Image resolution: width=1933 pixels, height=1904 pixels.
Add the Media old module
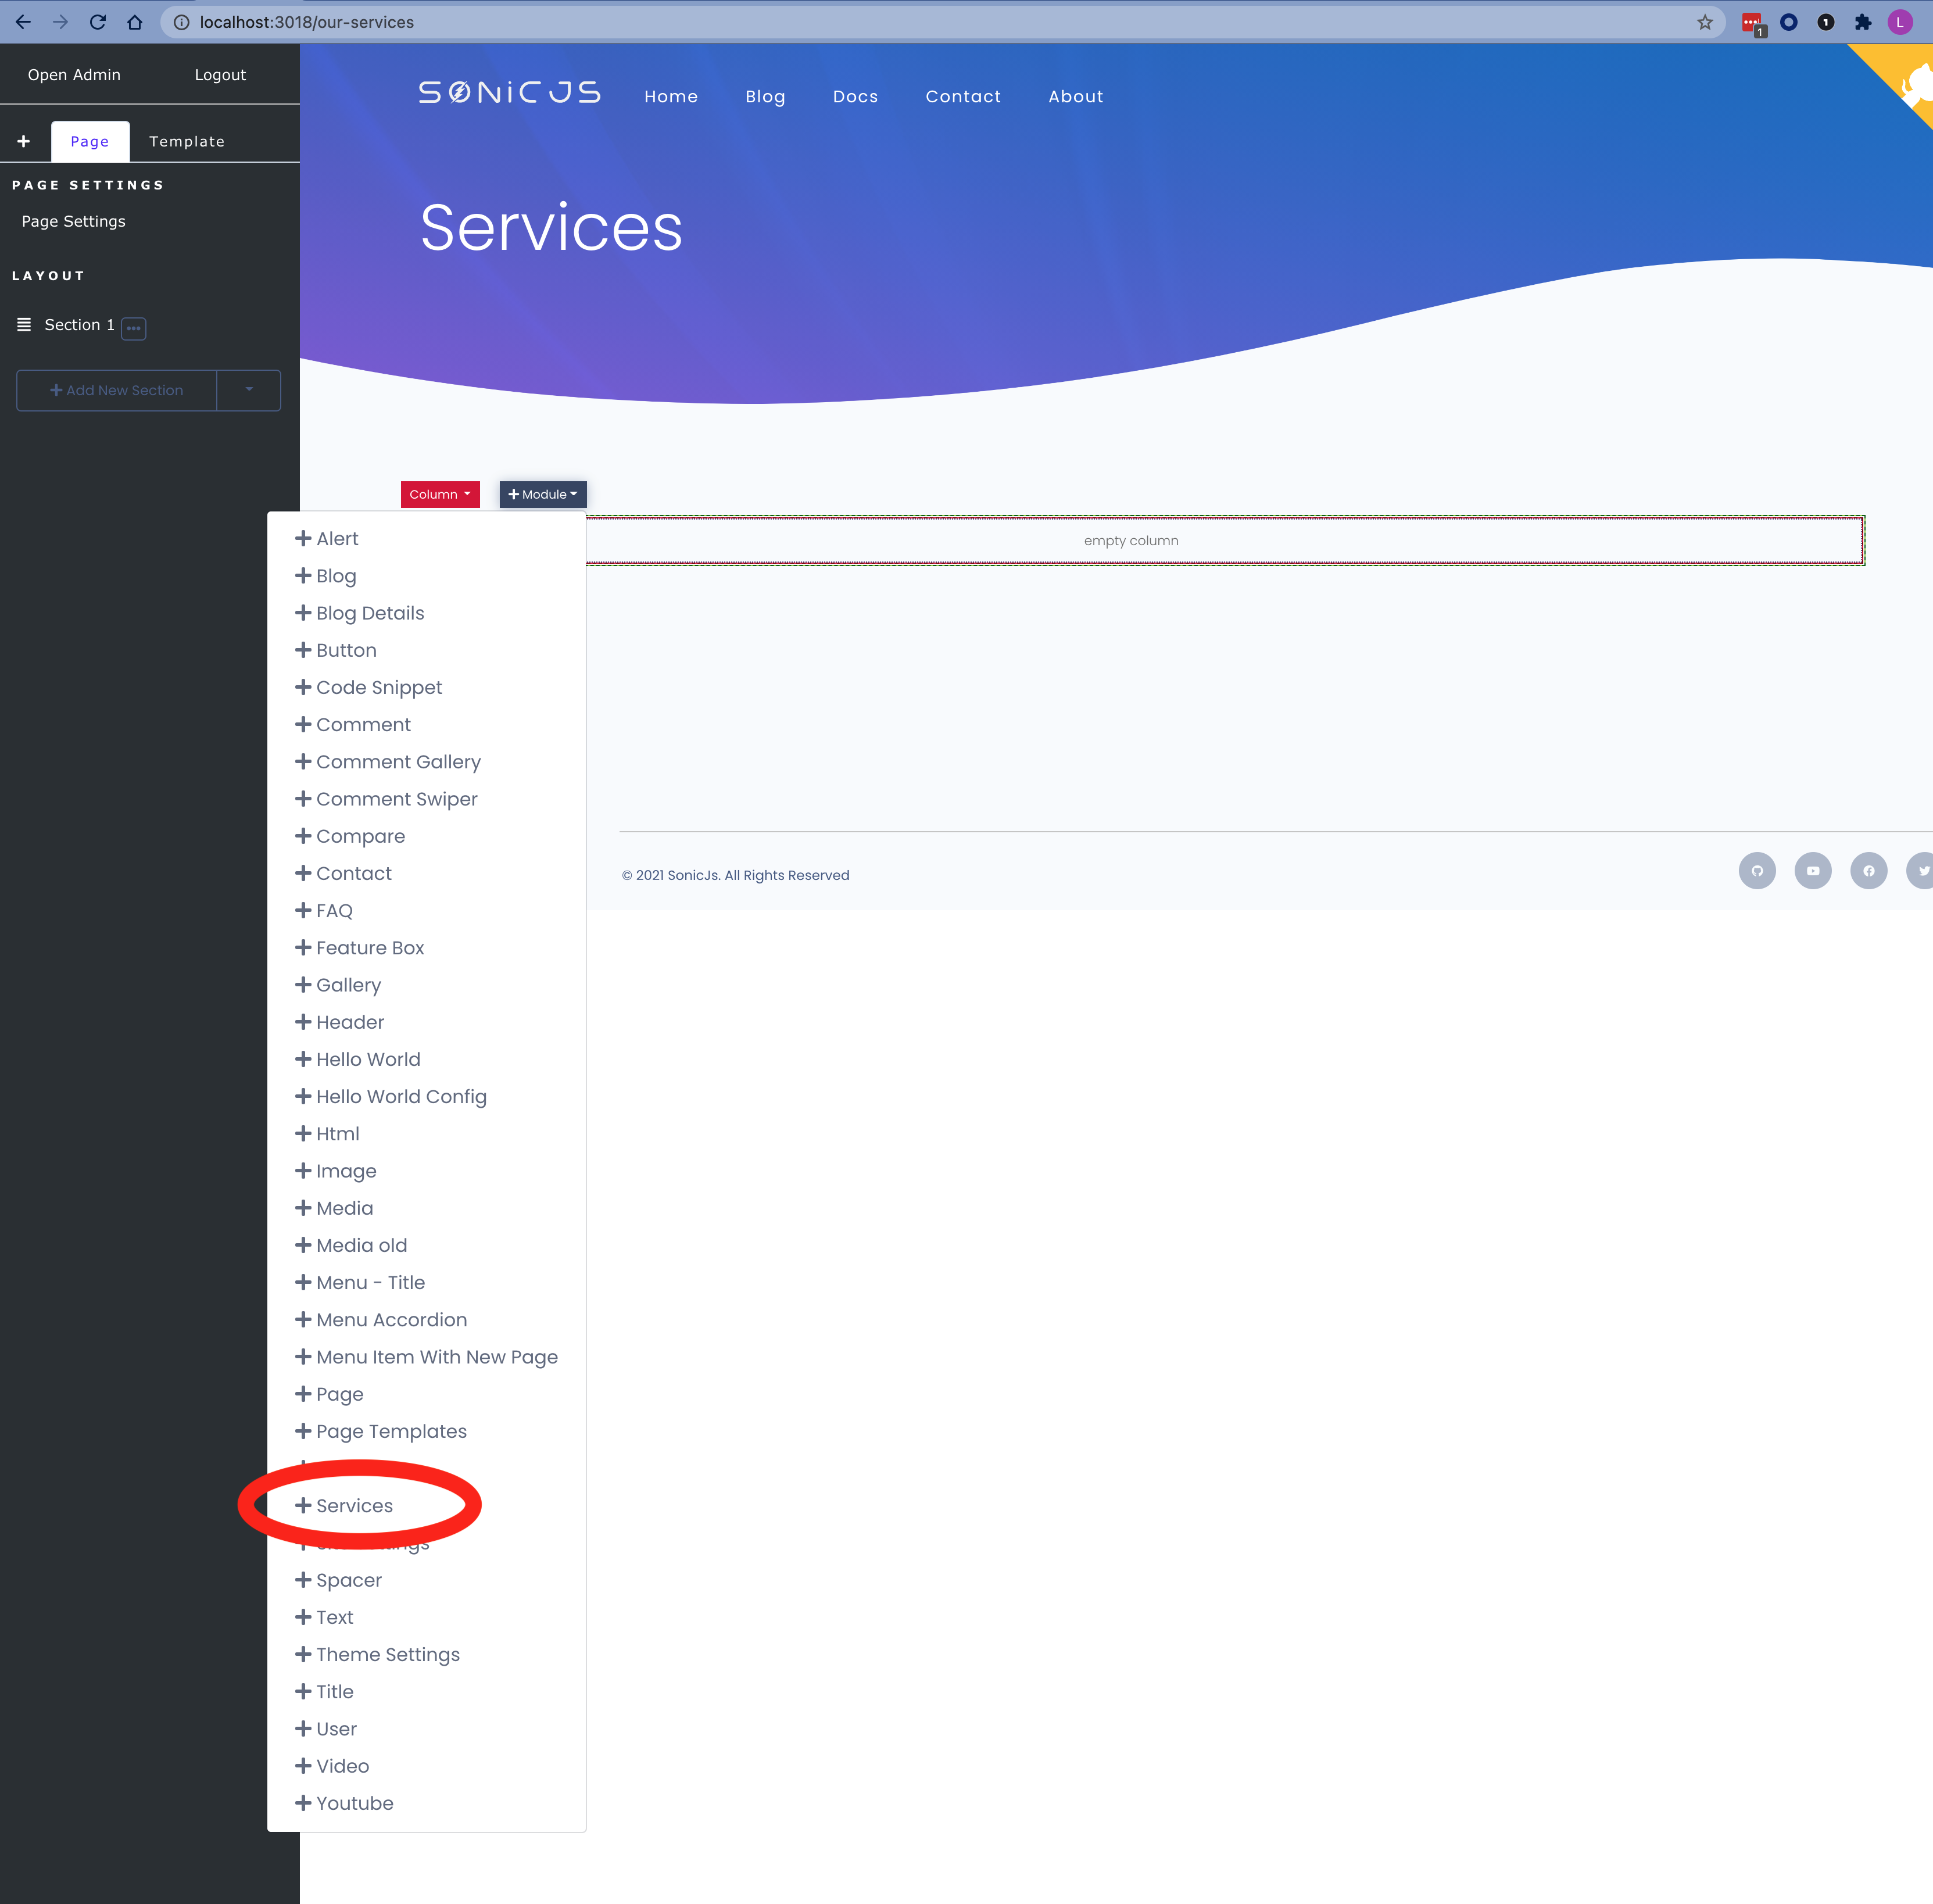352,1245
